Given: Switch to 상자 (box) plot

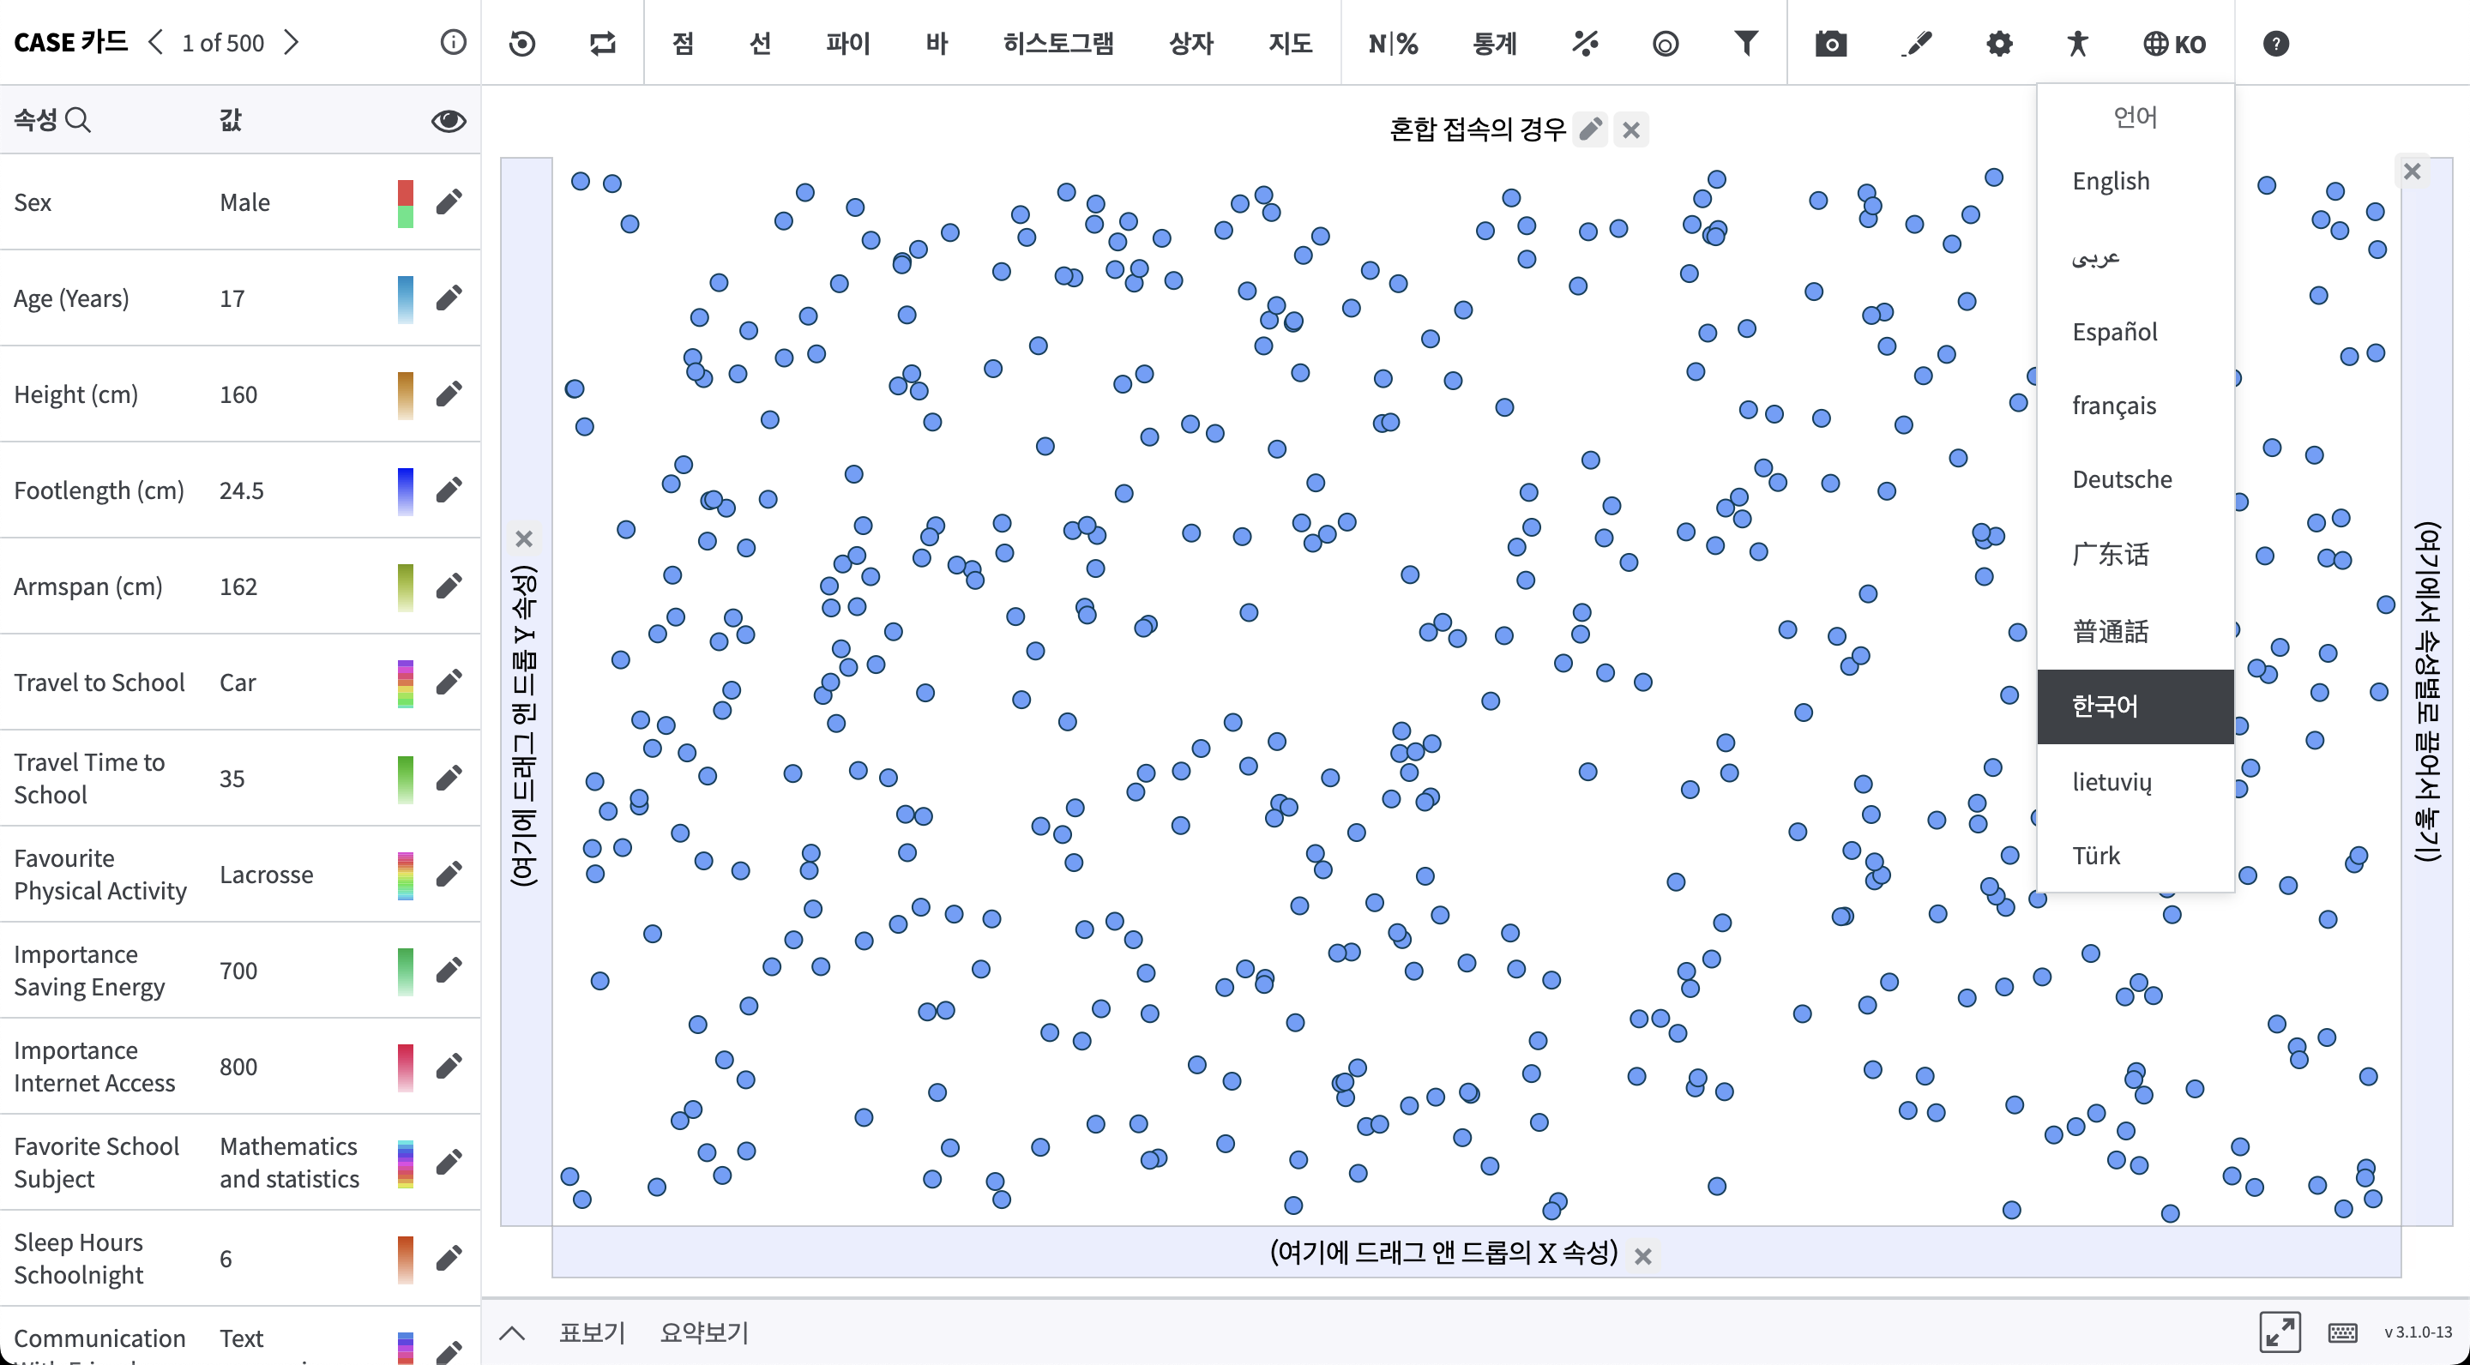Looking at the screenshot, I should coord(1191,43).
